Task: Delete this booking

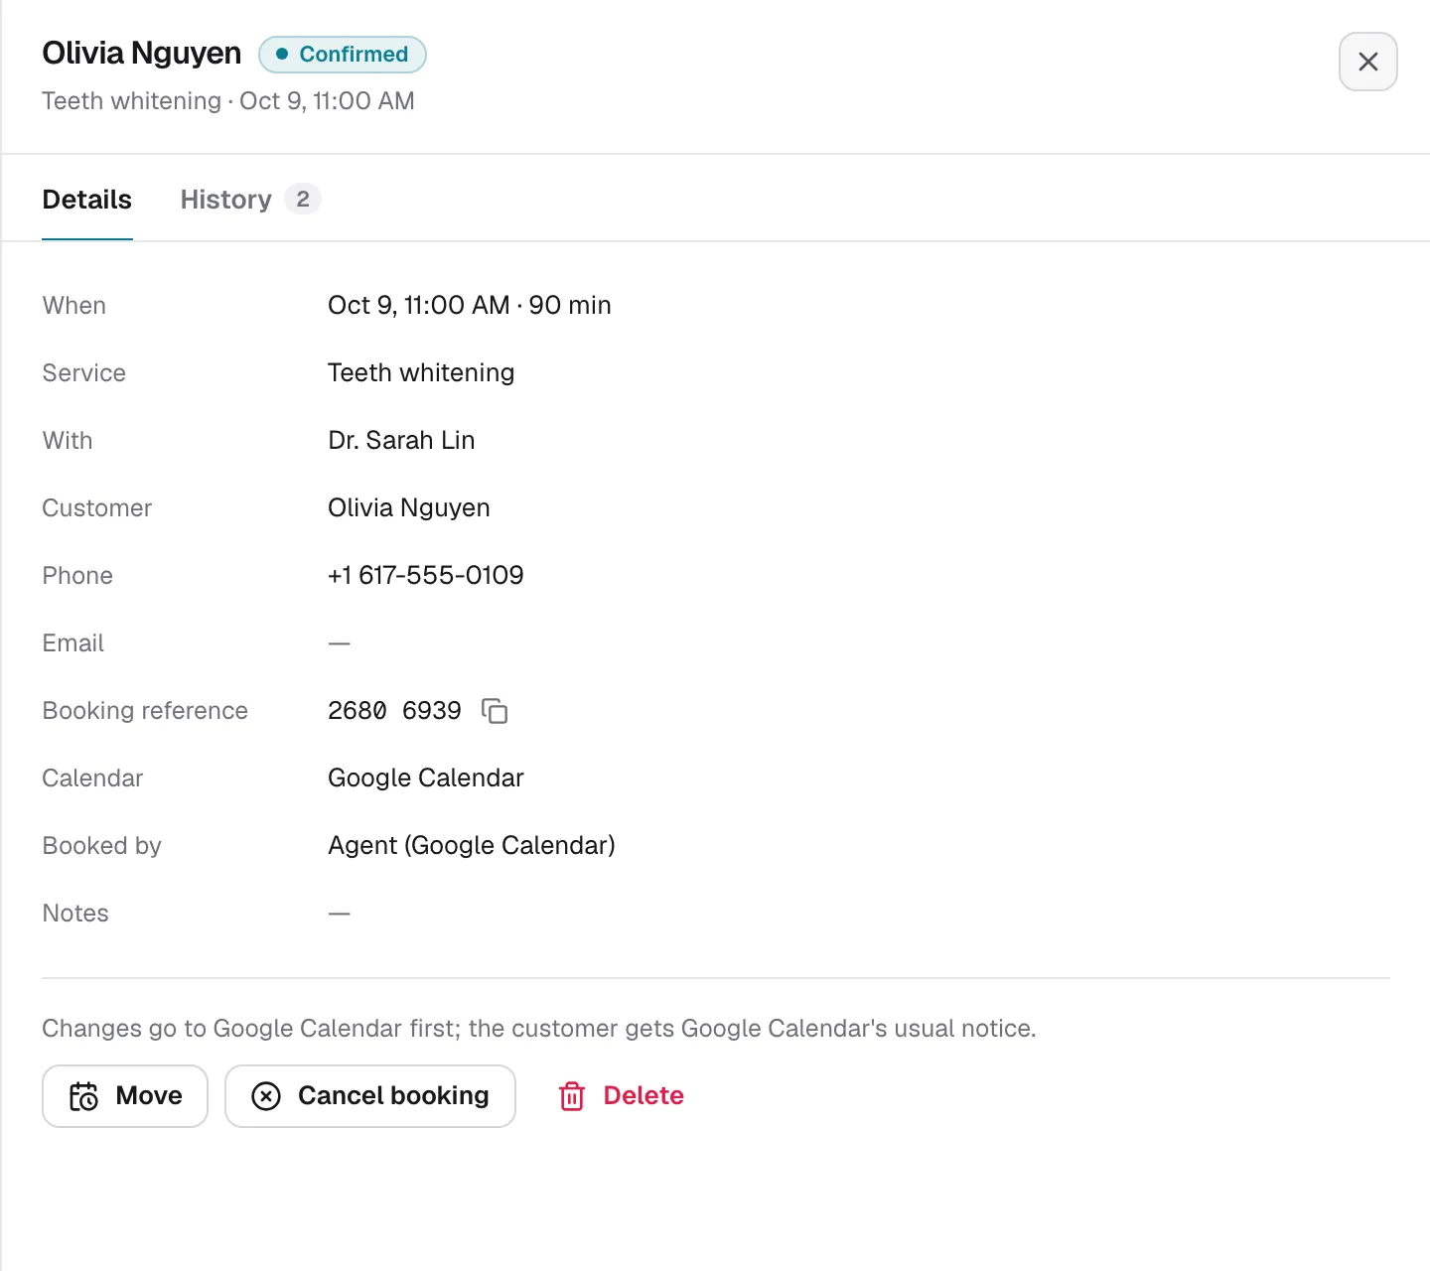Action: [622, 1096]
